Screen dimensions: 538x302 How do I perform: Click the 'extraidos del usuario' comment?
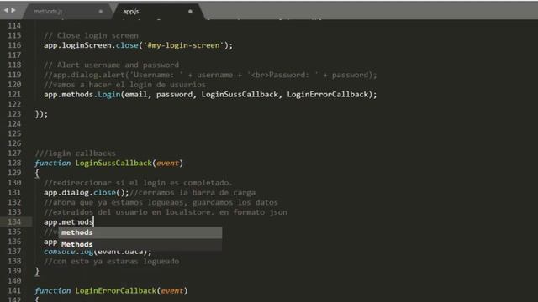pos(165,212)
